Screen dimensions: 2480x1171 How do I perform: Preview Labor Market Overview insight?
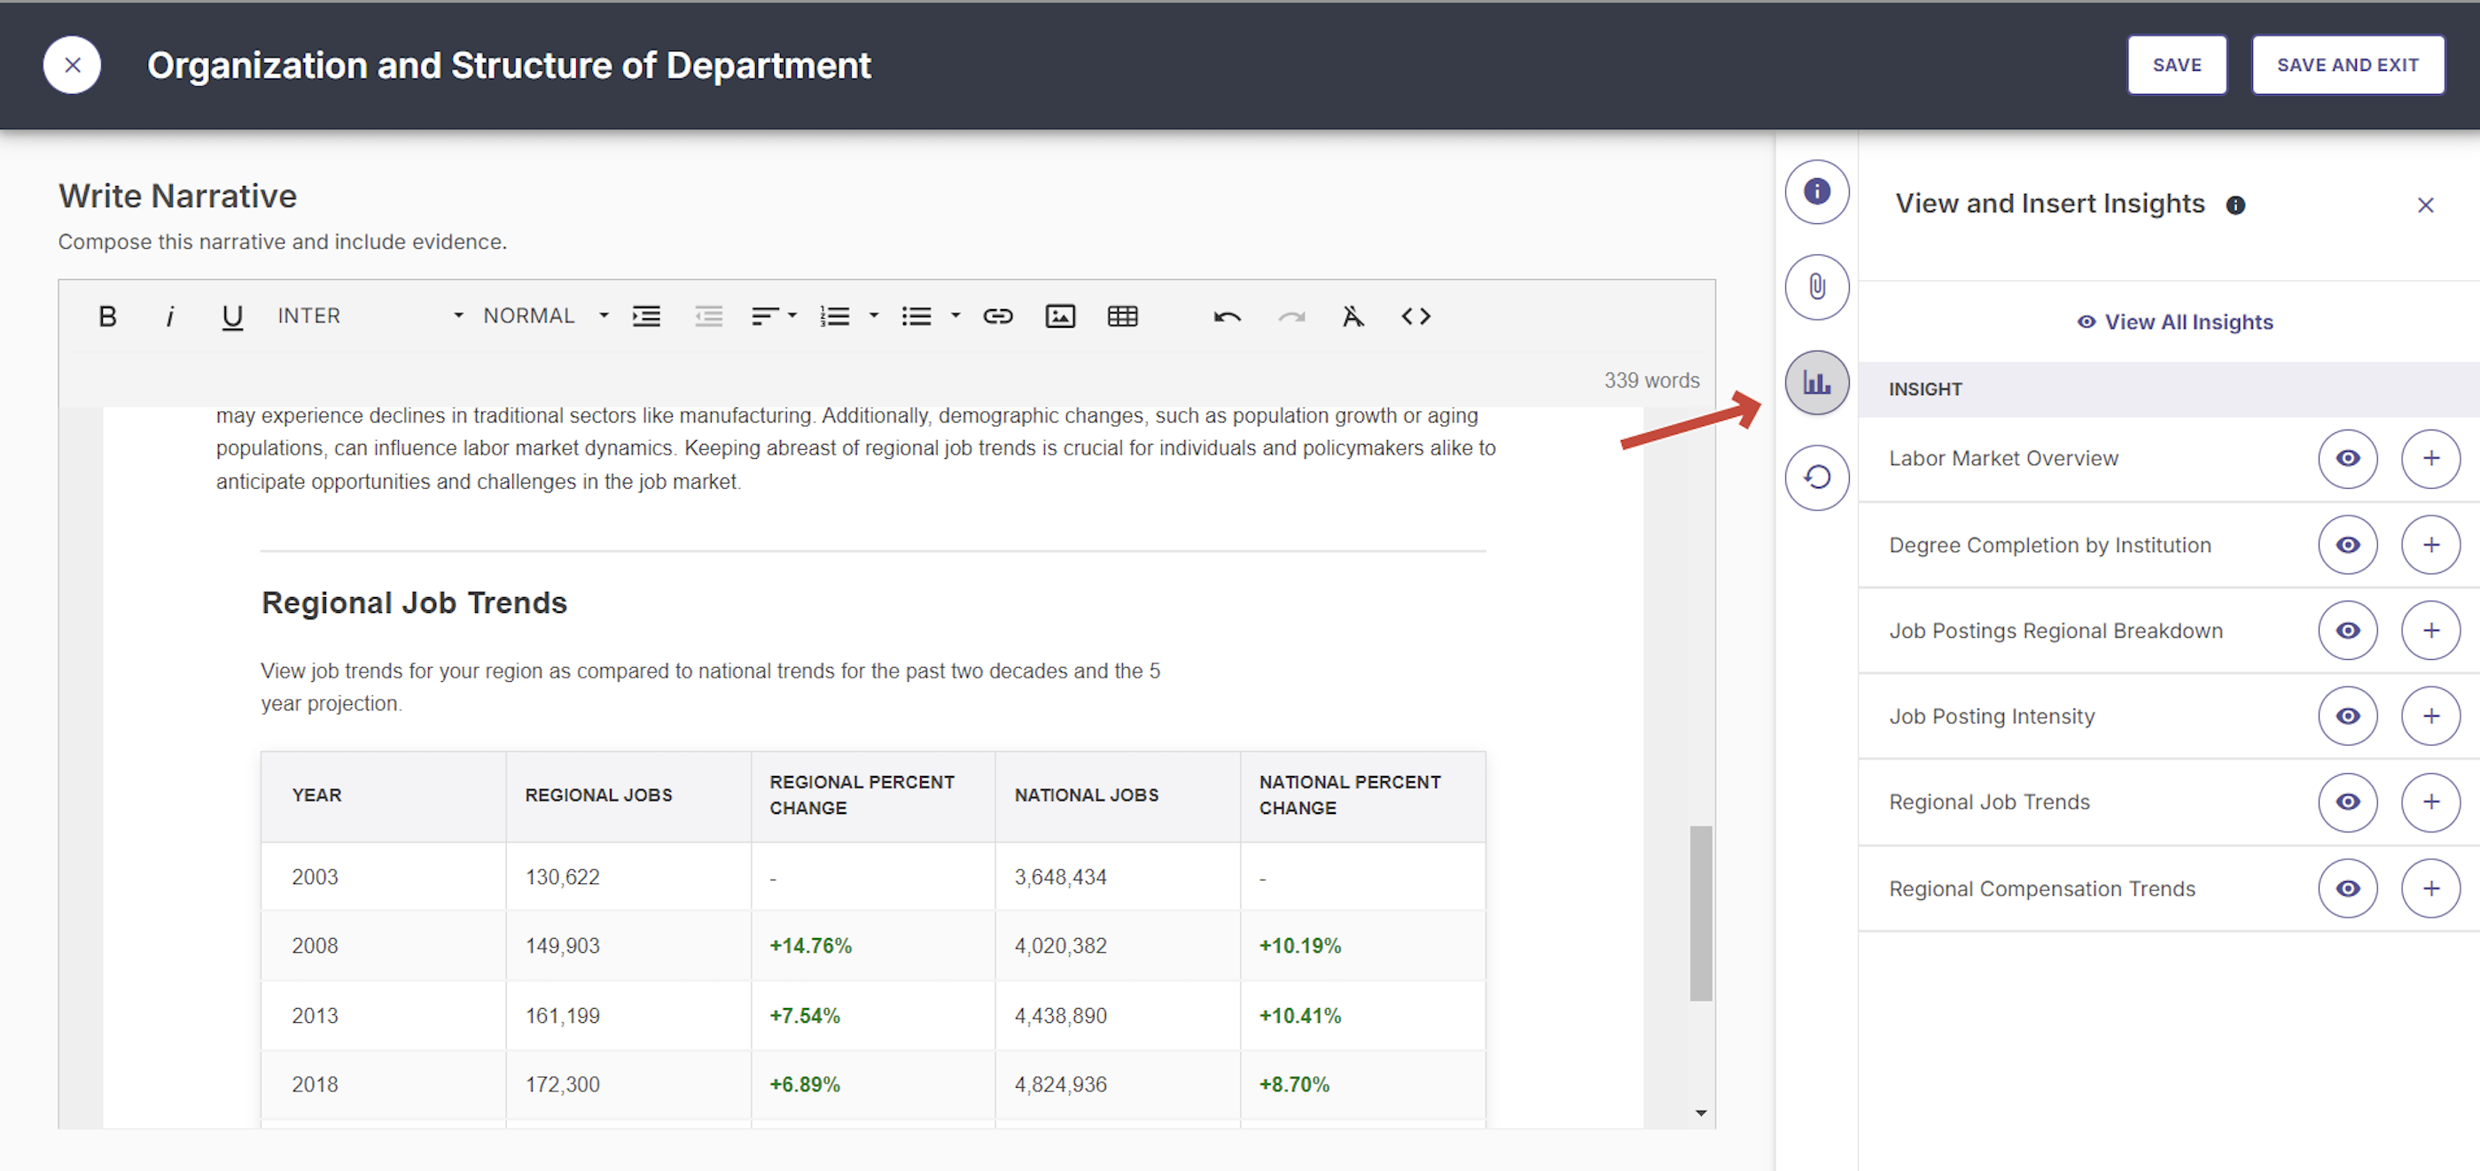(2348, 458)
